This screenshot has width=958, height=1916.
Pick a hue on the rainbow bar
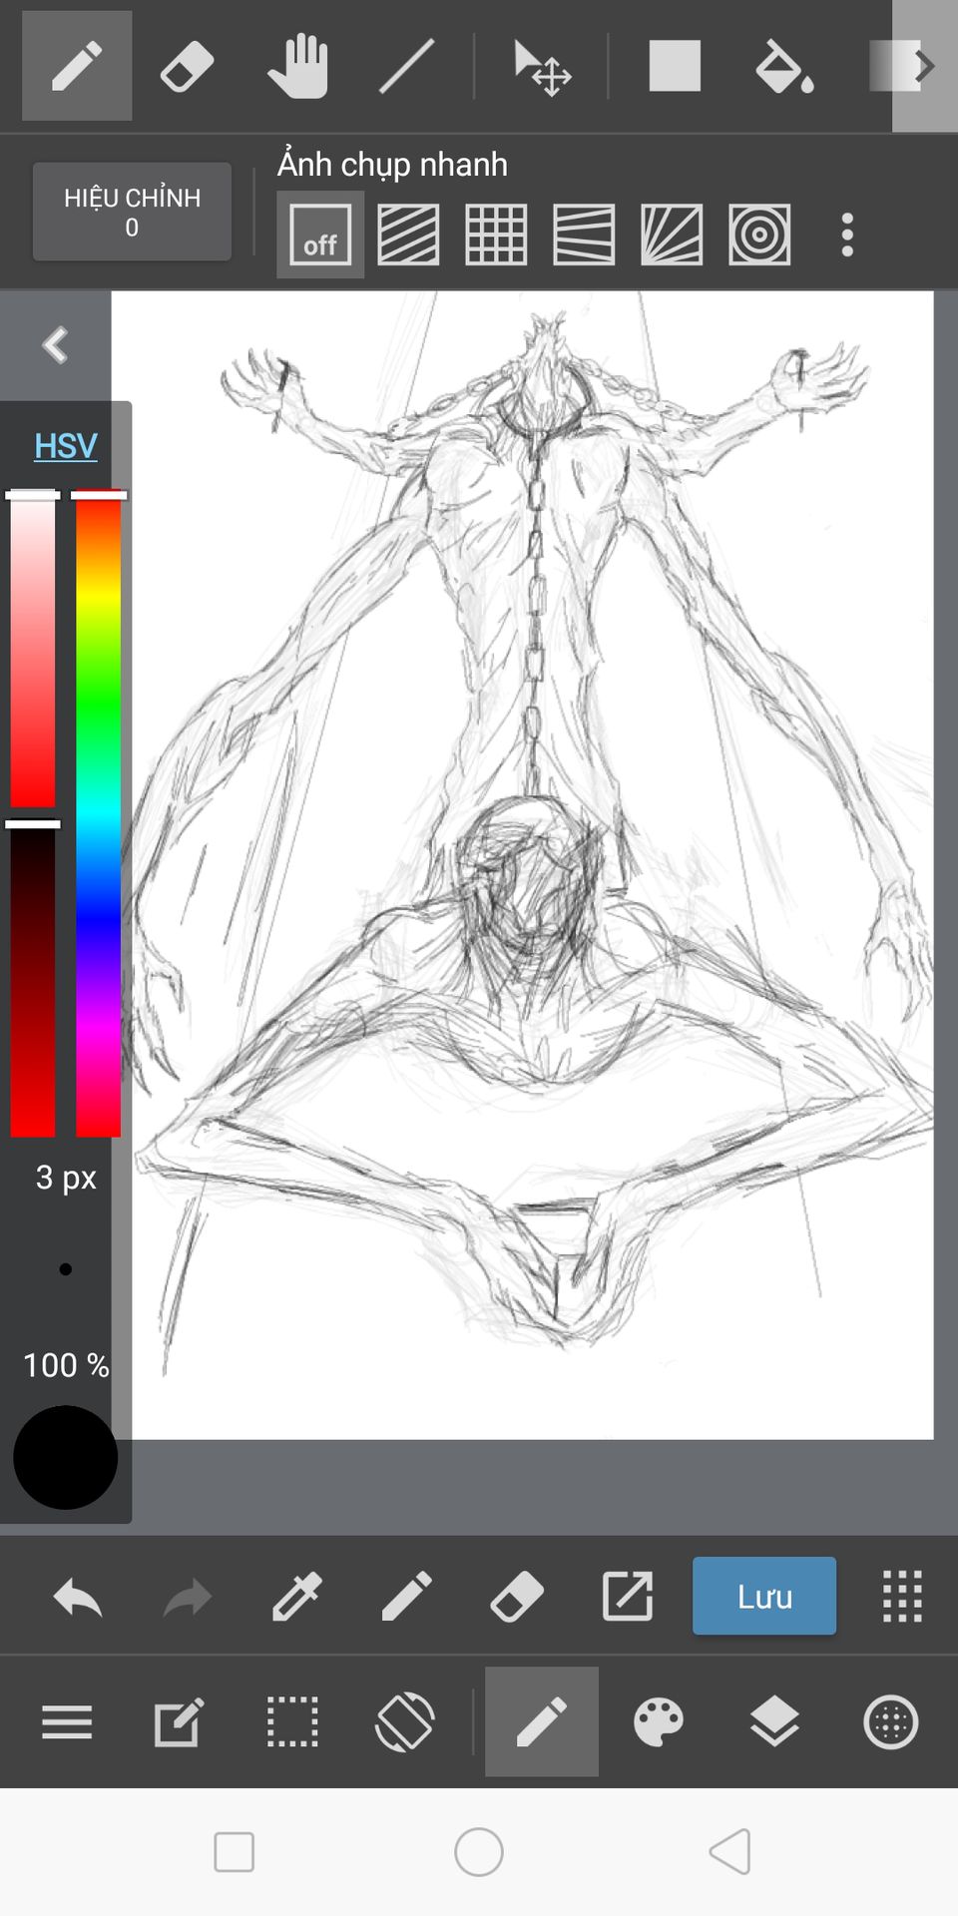99,813
